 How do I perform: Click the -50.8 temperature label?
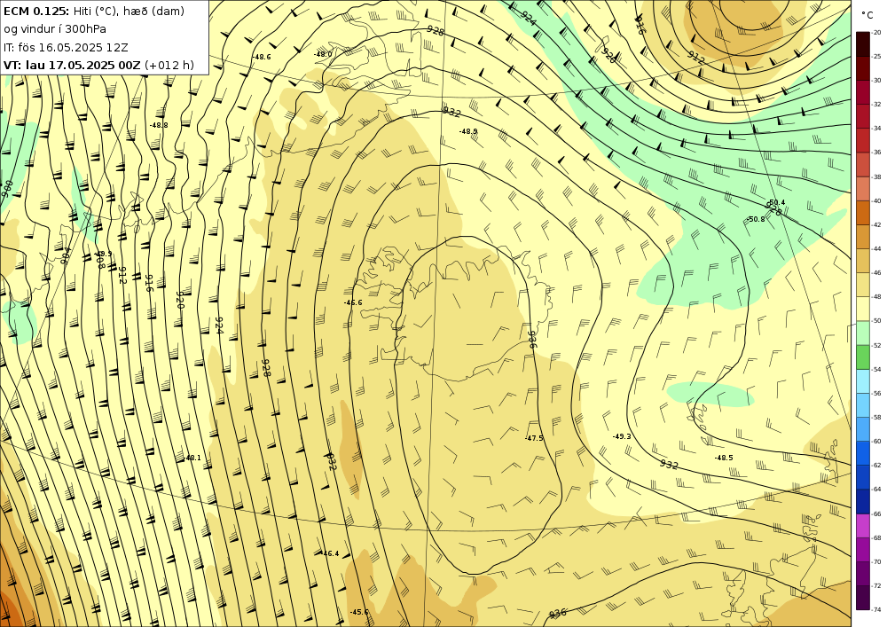tap(756, 219)
